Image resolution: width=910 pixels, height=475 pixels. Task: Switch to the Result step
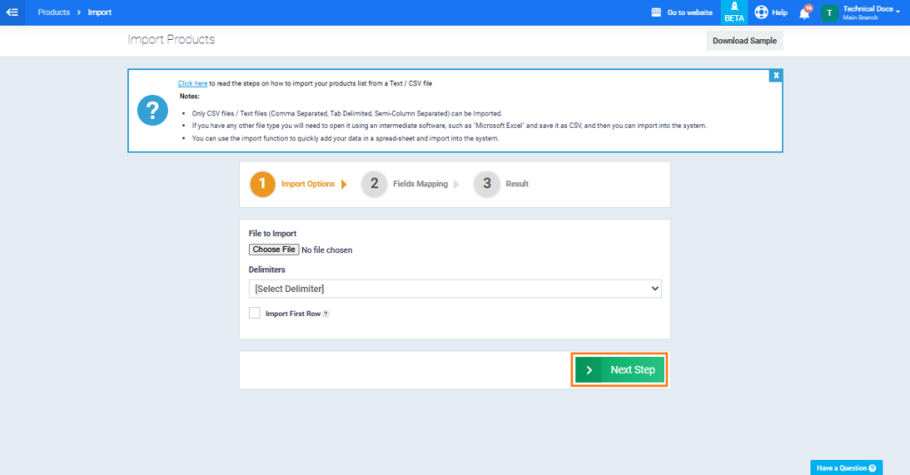click(x=516, y=184)
